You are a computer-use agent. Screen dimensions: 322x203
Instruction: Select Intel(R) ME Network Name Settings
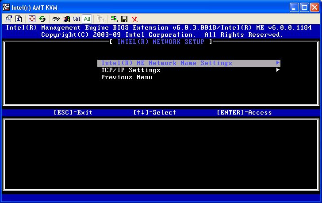166,63
